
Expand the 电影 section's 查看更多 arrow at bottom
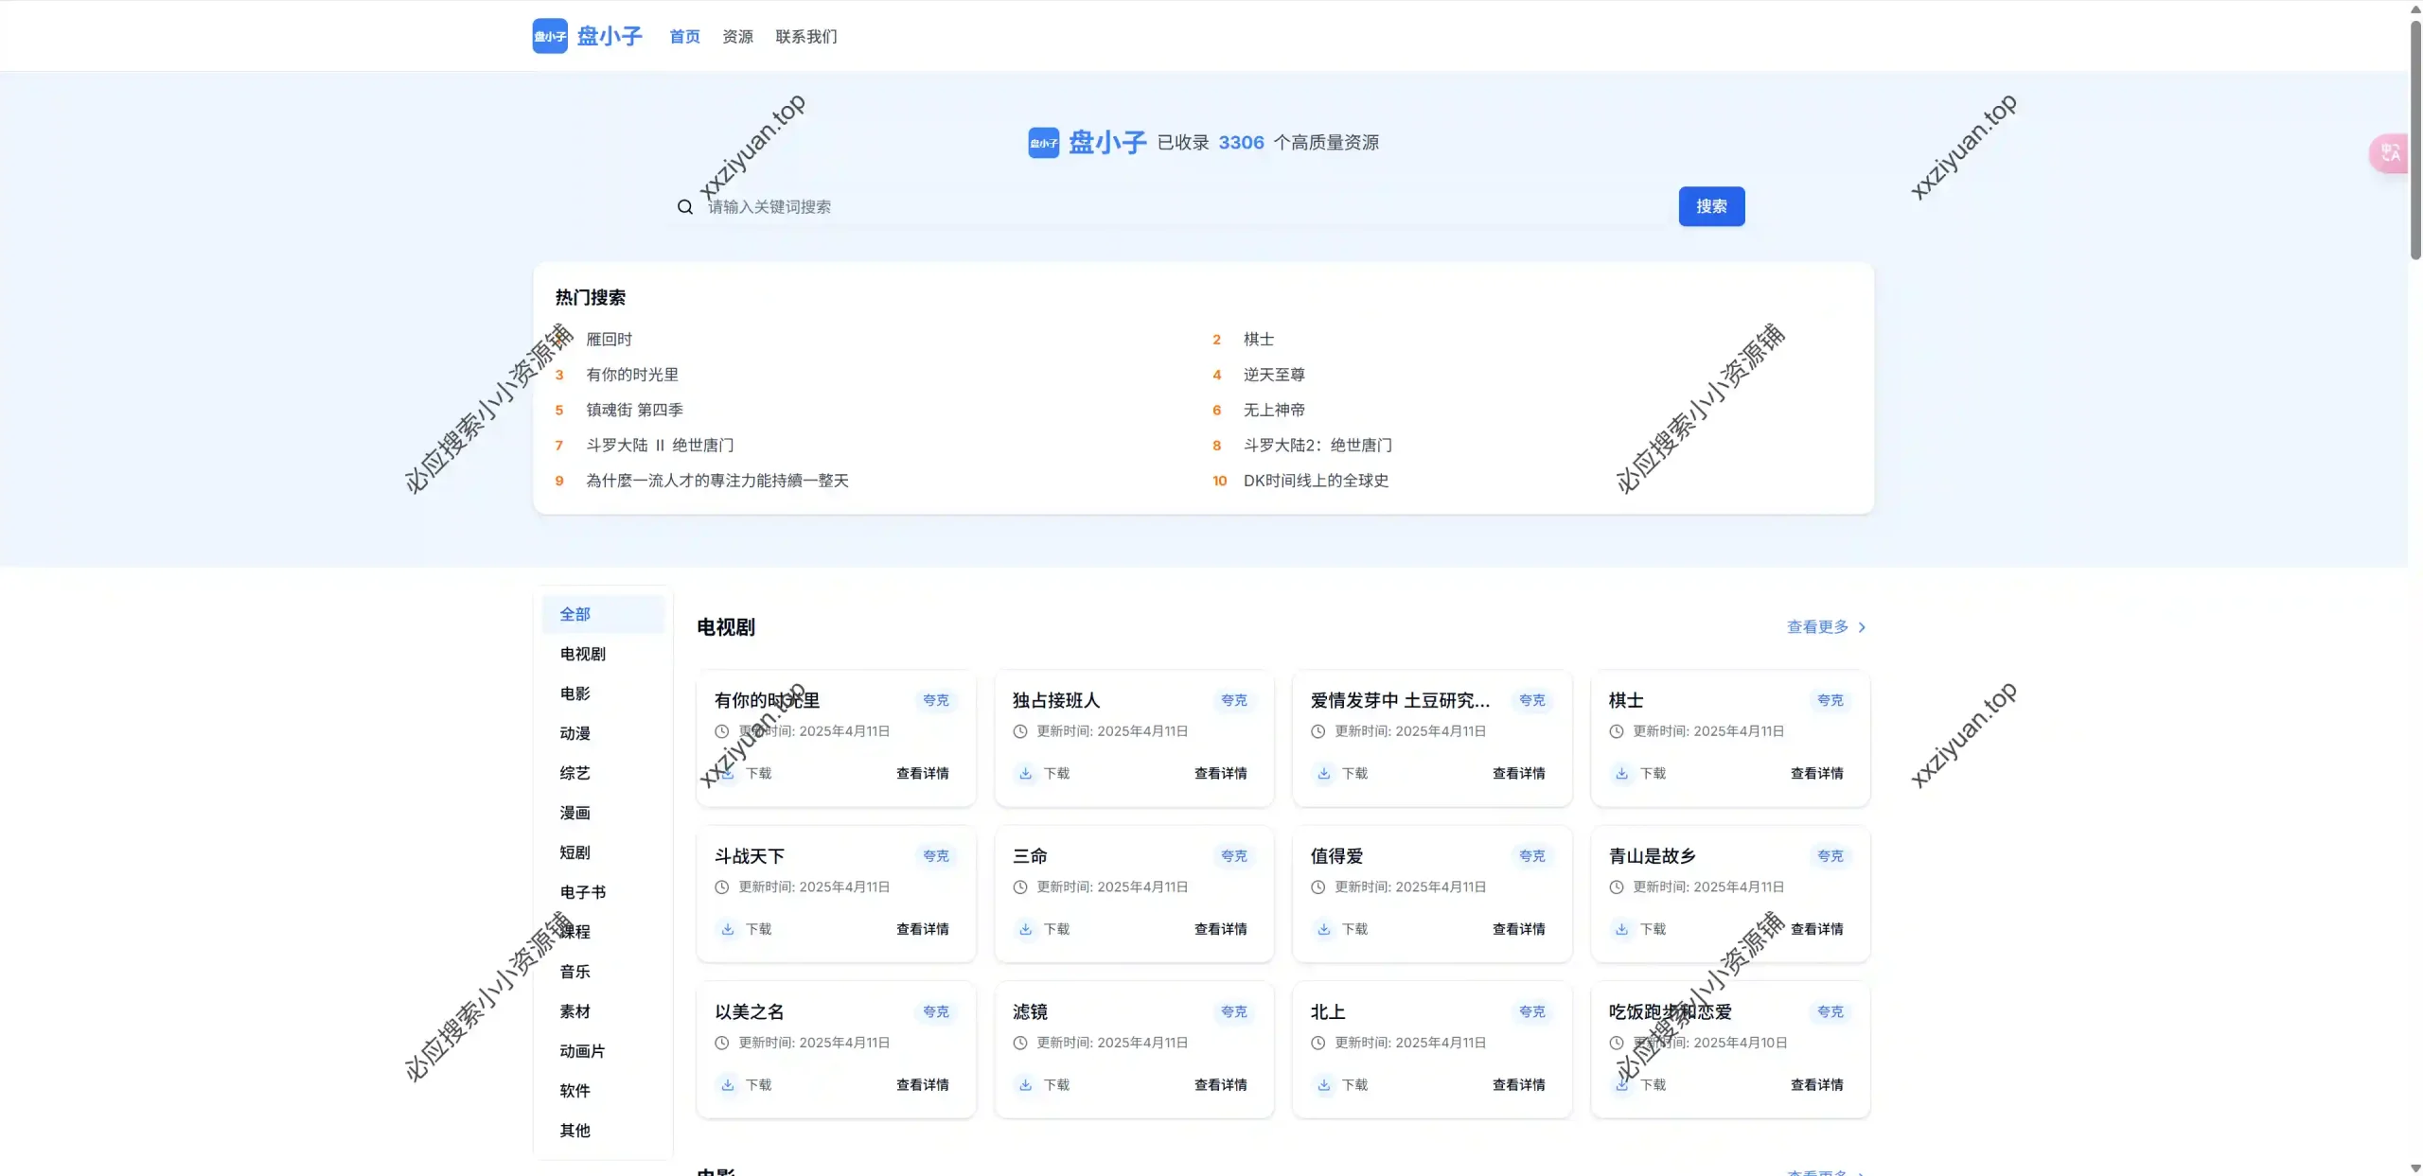(x=1863, y=1172)
